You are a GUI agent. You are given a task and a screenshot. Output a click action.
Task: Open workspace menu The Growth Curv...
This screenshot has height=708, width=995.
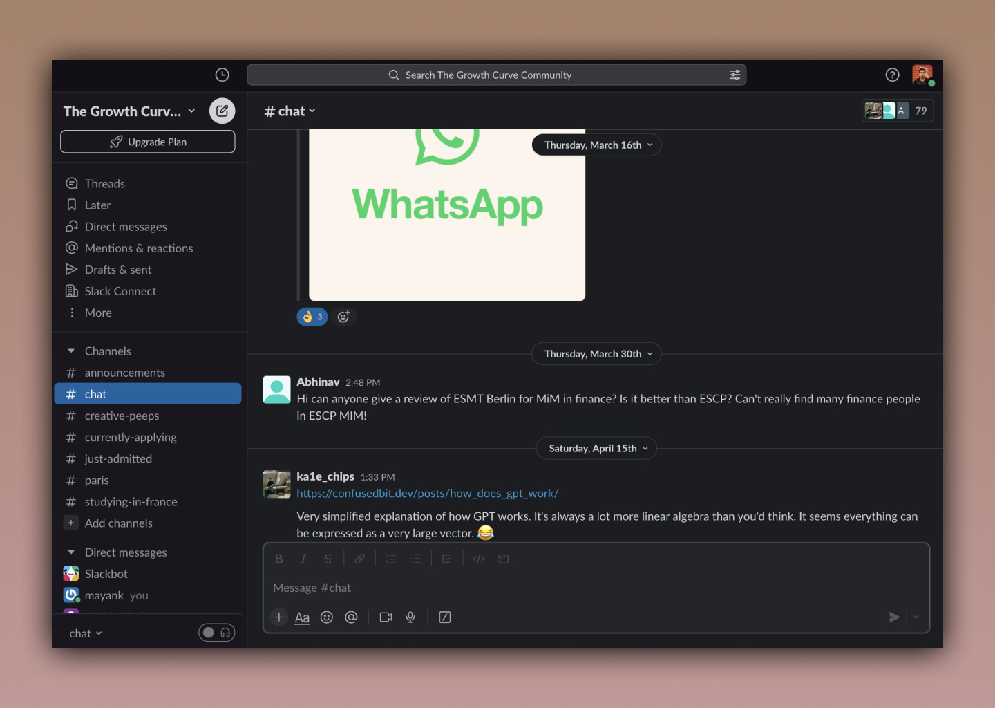click(x=129, y=111)
